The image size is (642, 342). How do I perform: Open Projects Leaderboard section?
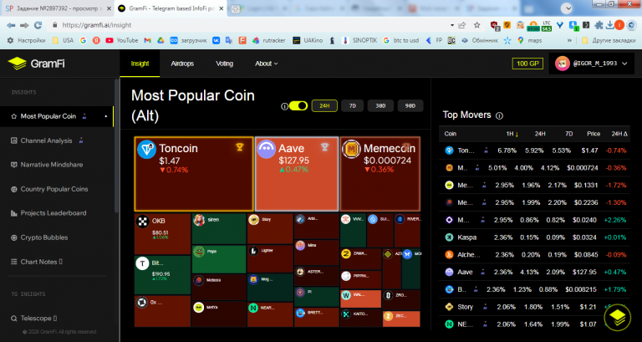(x=57, y=213)
